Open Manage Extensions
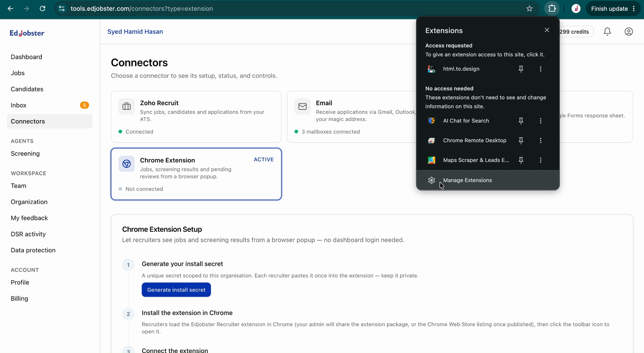This screenshot has height=353, width=644. 488,180
